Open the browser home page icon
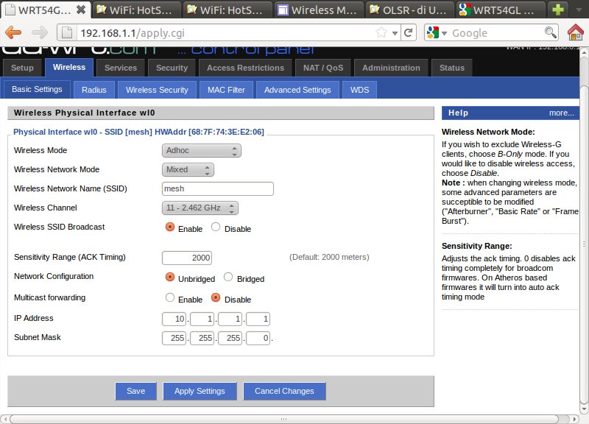 click(576, 32)
